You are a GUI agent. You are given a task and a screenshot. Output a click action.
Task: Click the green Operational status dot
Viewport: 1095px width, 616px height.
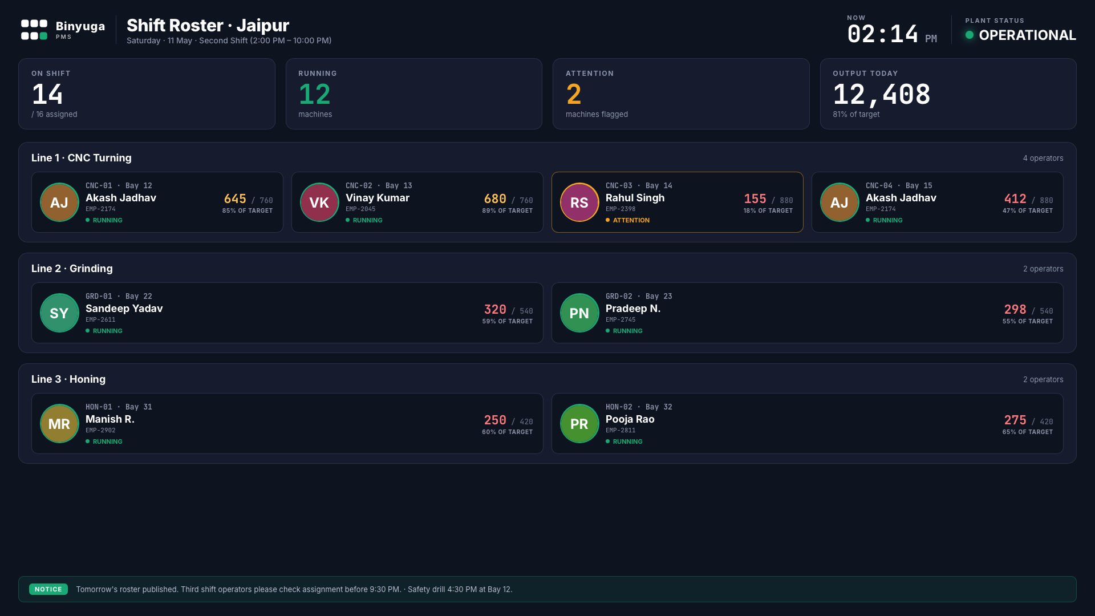point(970,35)
